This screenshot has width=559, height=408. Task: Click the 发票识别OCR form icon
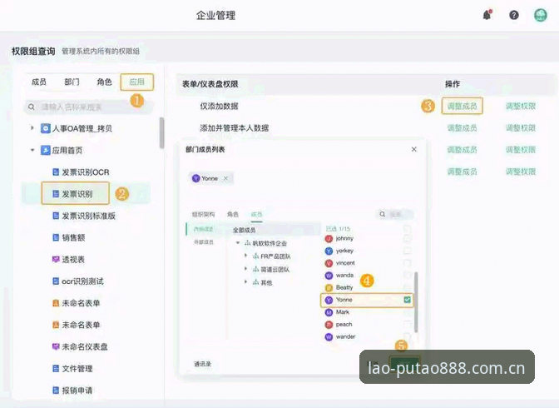pos(56,172)
